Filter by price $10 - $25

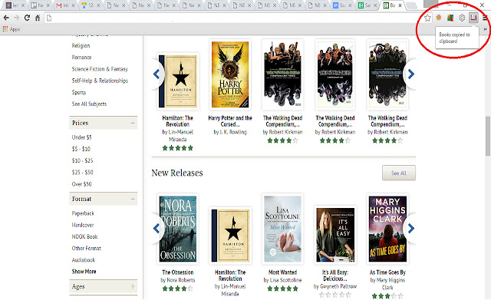(x=82, y=160)
